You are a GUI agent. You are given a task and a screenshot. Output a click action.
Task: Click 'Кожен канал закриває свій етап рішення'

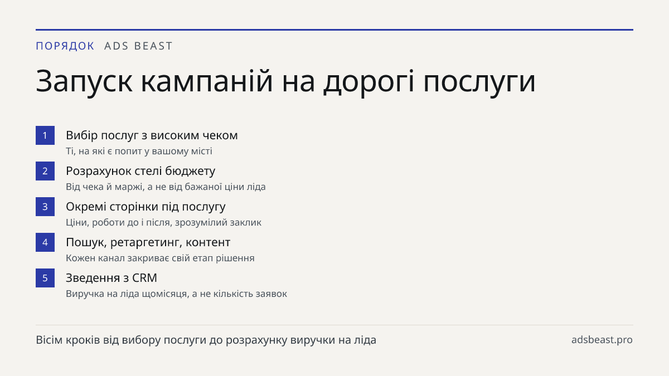160,258
